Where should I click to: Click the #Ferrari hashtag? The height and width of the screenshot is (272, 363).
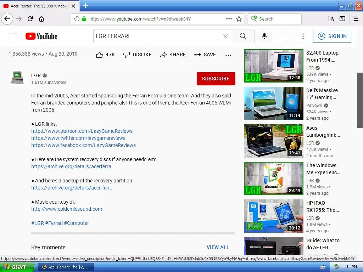tap(54, 223)
